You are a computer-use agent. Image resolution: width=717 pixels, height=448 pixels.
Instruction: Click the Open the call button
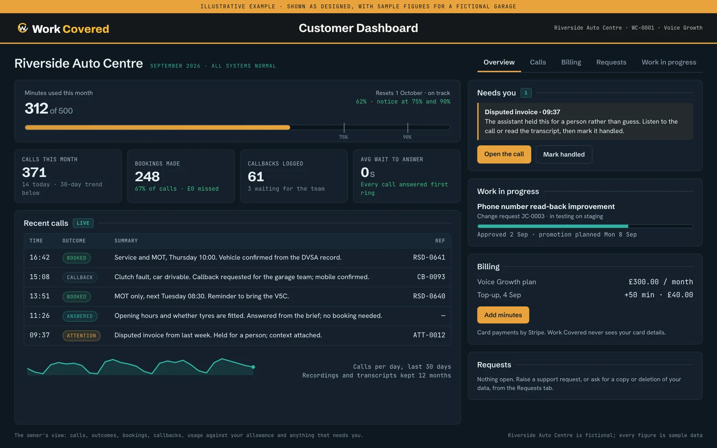click(x=504, y=154)
